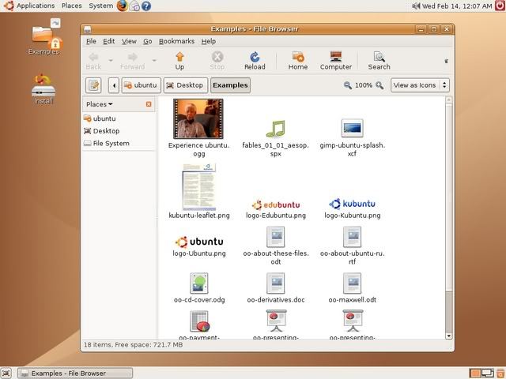Image resolution: width=506 pixels, height=379 pixels.
Task: Select the oo-maxwell.odt document icon
Action: click(352, 283)
